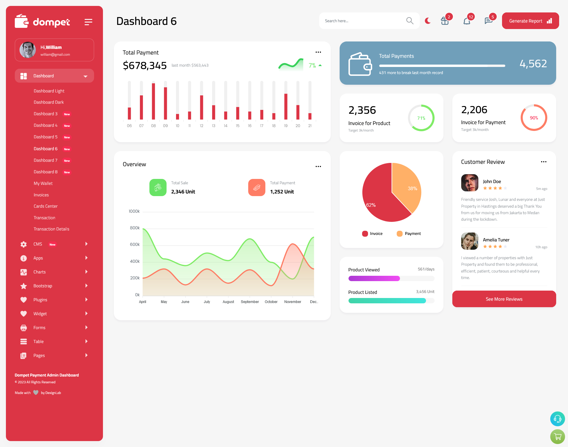The height and width of the screenshot is (447, 568).
Task: Click the gift/rewards icon in header
Action: [x=444, y=20]
